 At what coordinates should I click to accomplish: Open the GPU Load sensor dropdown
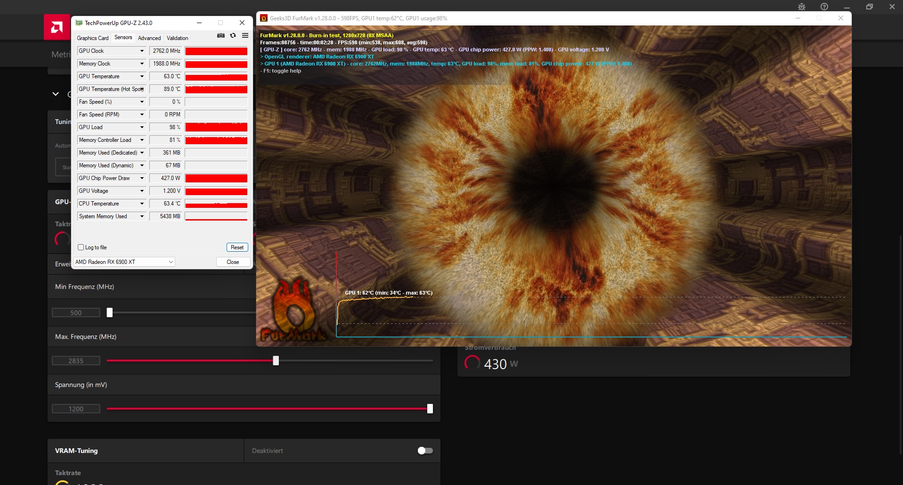pyautogui.click(x=141, y=127)
